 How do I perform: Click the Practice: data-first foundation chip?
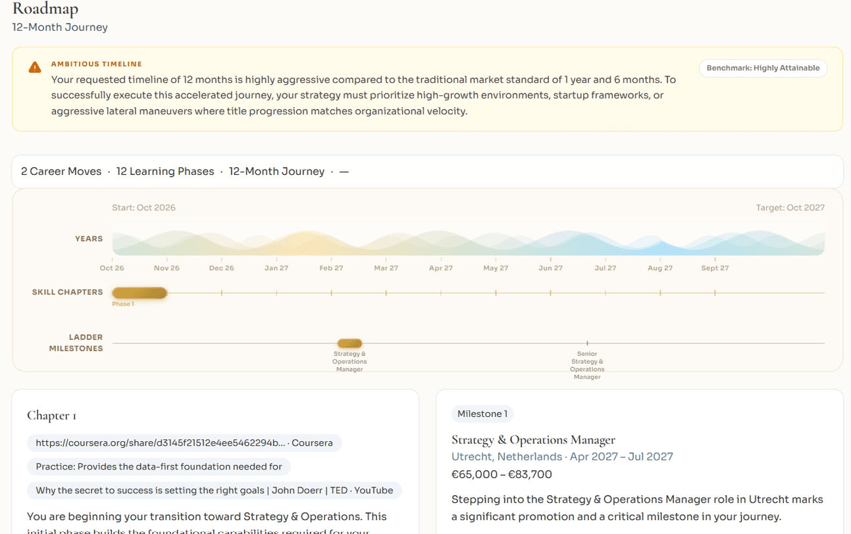pyautogui.click(x=159, y=467)
